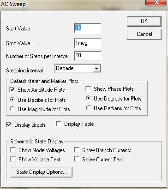
Task: Close the AC Sweep window
Action: [x=156, y=2]
